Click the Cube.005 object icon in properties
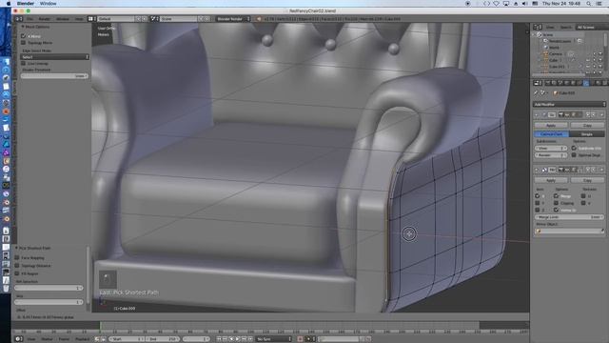The height and width of the screenshot is (343, 609). tap(556, 93)
